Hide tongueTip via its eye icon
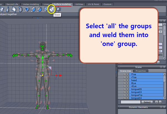This screenshot has height=114, width=167. [127, 95]
